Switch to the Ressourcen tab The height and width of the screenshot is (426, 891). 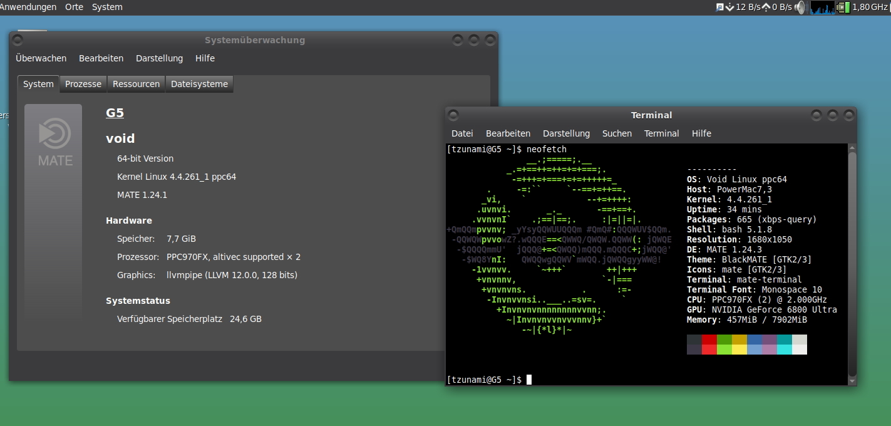[x=136, y=84]
